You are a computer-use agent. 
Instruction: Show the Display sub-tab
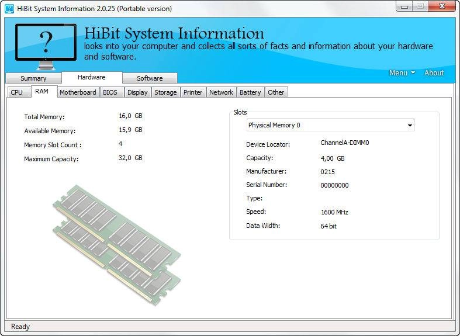pos(137,92)
